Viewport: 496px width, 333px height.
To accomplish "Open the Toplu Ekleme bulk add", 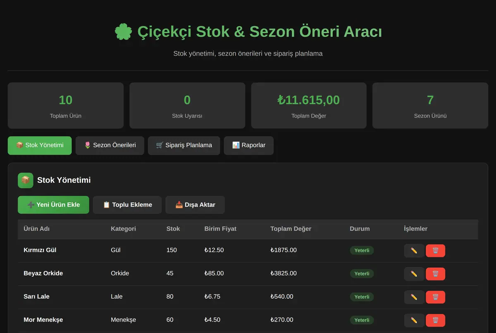I will pos(127,205).
